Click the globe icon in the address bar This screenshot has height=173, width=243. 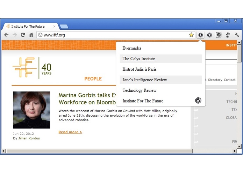point(40,35)
